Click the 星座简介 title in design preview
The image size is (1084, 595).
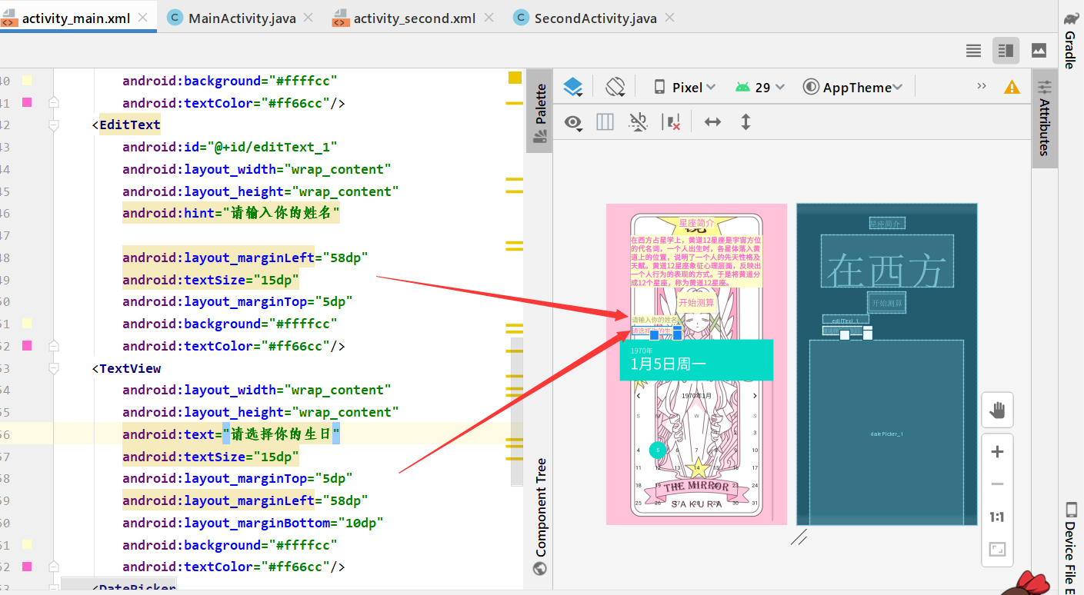click(x=696, y=223)
